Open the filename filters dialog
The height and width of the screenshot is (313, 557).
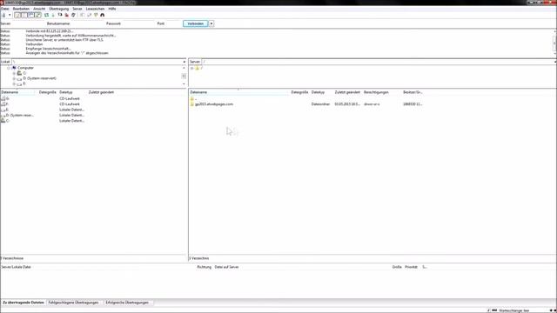(x=82, y=15)
